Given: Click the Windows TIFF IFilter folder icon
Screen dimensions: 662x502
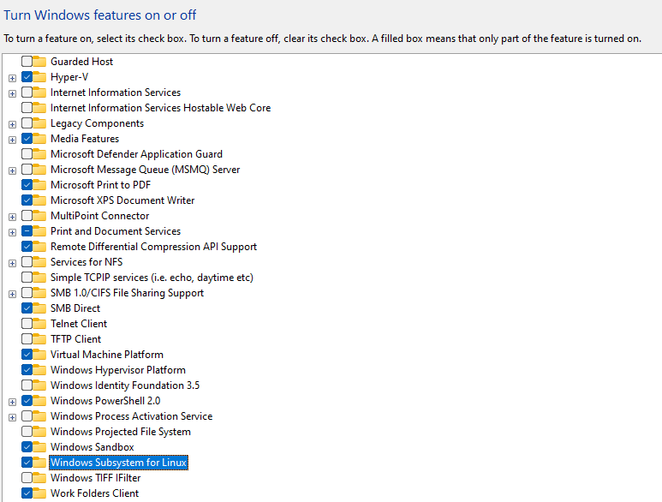Looking at the screenshot, I should click(39, 477).
